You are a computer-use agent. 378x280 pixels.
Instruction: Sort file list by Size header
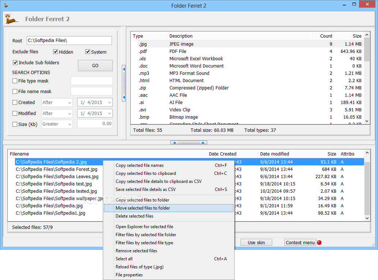pos(323,154)
